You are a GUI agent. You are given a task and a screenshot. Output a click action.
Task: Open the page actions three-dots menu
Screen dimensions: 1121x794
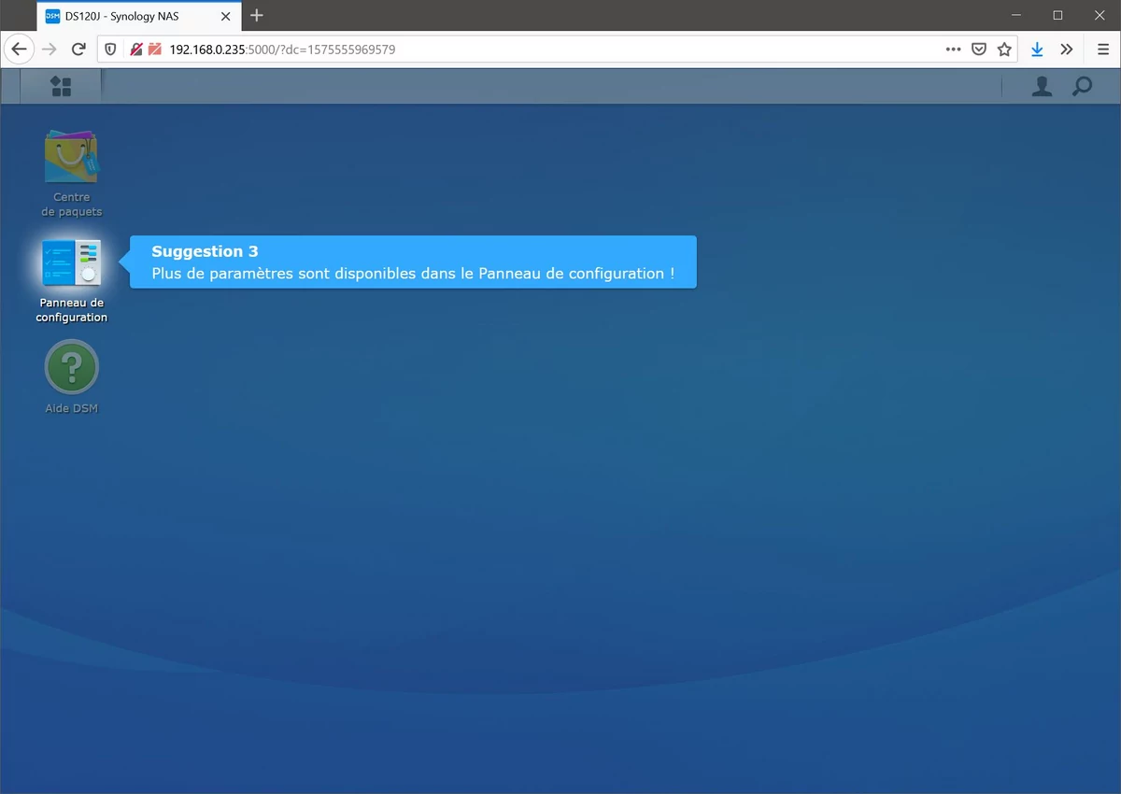[953, 50]
